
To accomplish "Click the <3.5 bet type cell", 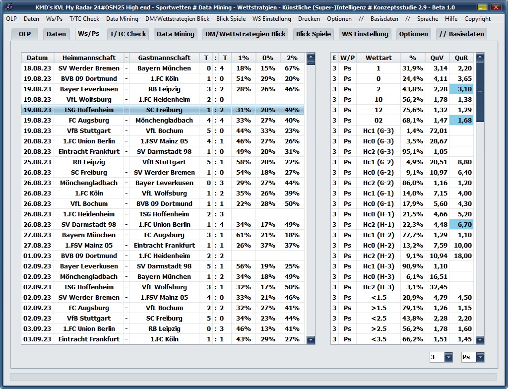I will point(379,339).
